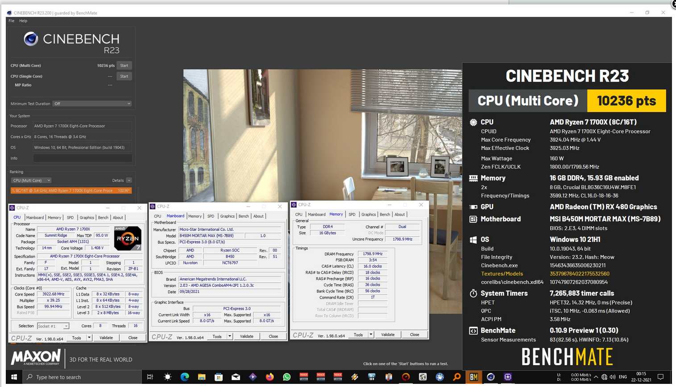
Task: Open BenchMate from the taskbar
Action: coord(474,377)
